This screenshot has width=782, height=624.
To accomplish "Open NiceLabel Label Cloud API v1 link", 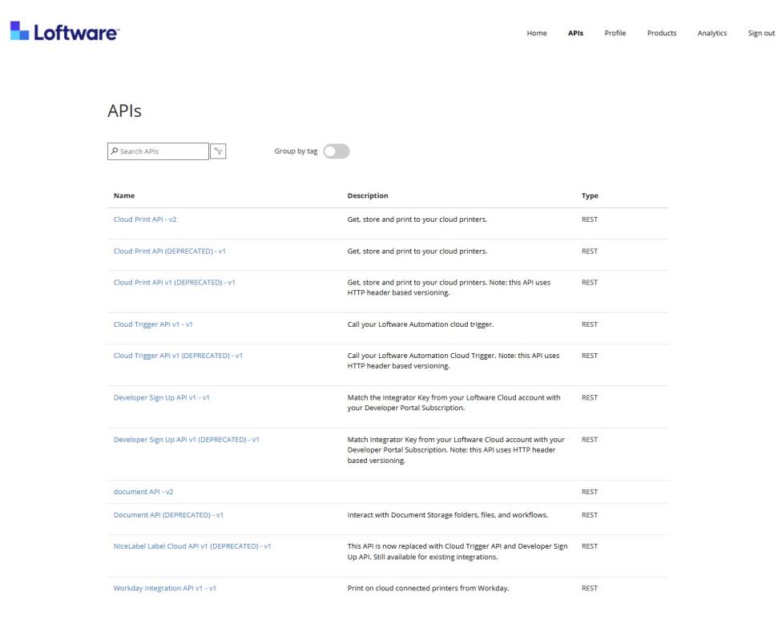I will (x=192, y=546).
